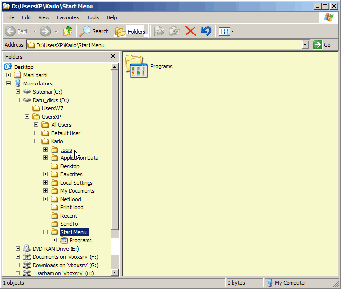
Task: Click the red Delete X icon
Action: 191,31
